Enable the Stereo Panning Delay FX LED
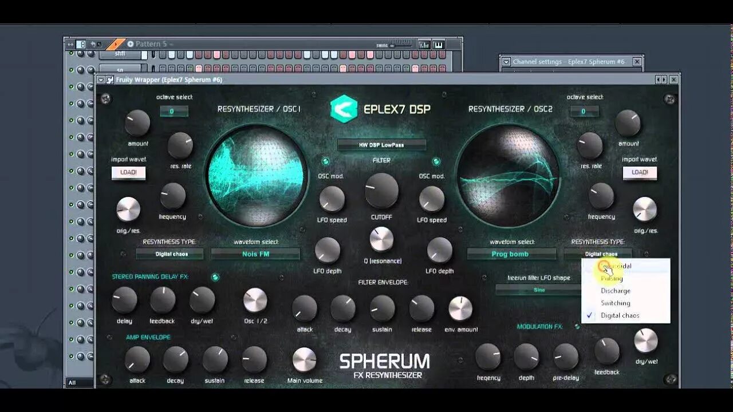Viewport: 733px width, 412px height. (x=215, y=278)
